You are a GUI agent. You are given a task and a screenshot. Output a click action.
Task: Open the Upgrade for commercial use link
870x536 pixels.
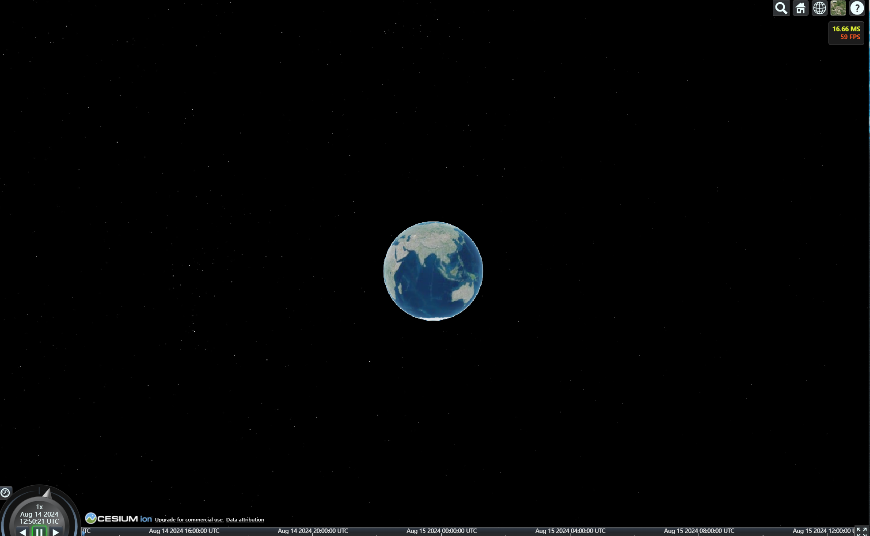(189, 520)
